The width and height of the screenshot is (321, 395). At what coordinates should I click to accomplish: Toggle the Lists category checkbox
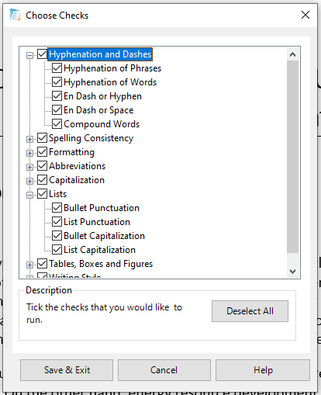pos(42,194)
